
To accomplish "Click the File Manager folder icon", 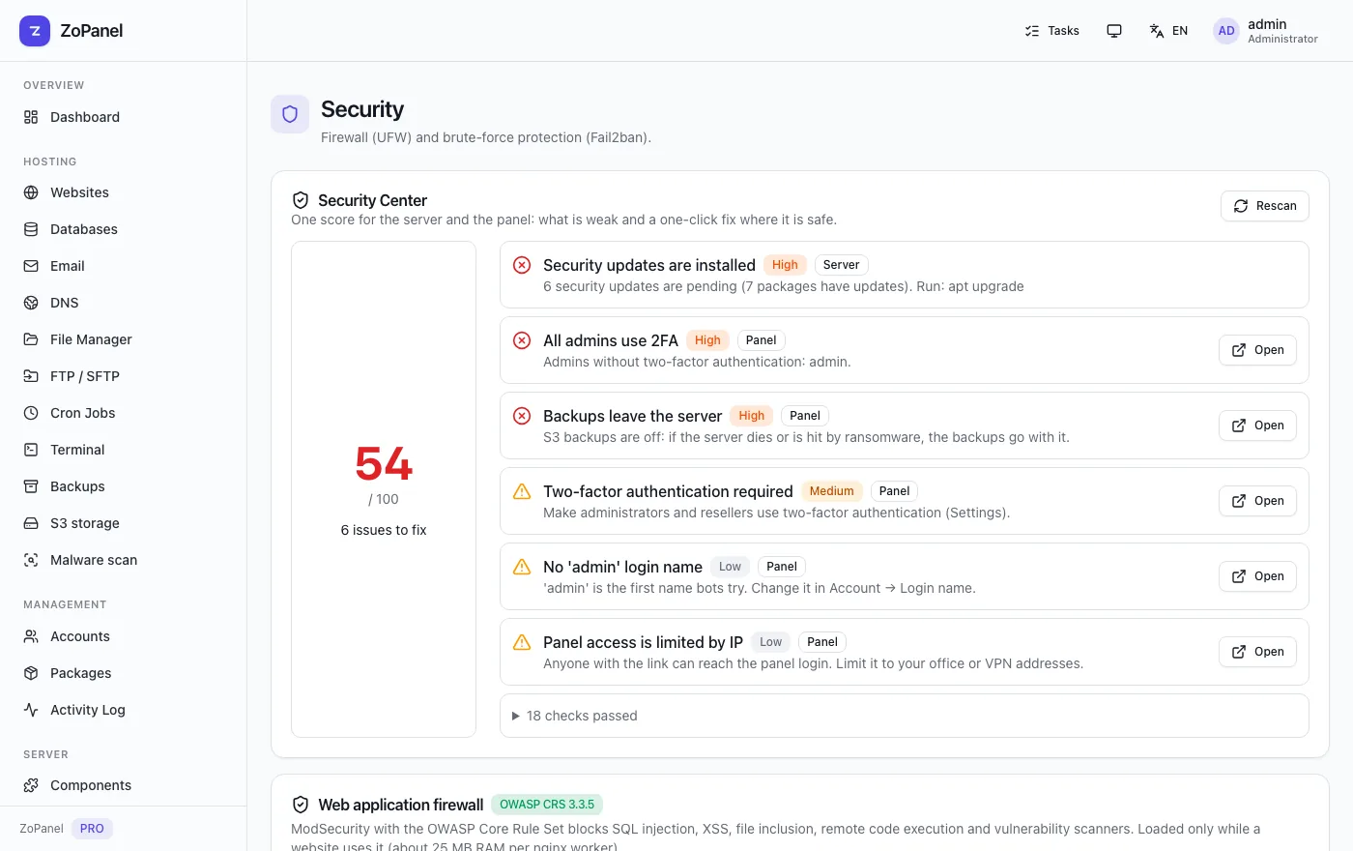I will click(31, 339).
